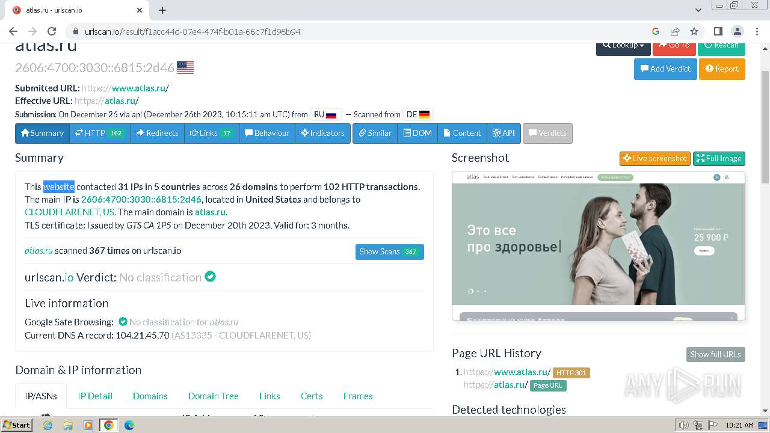
Task: Switch to the IP Detail tab
Action: (x=95, y=396)
